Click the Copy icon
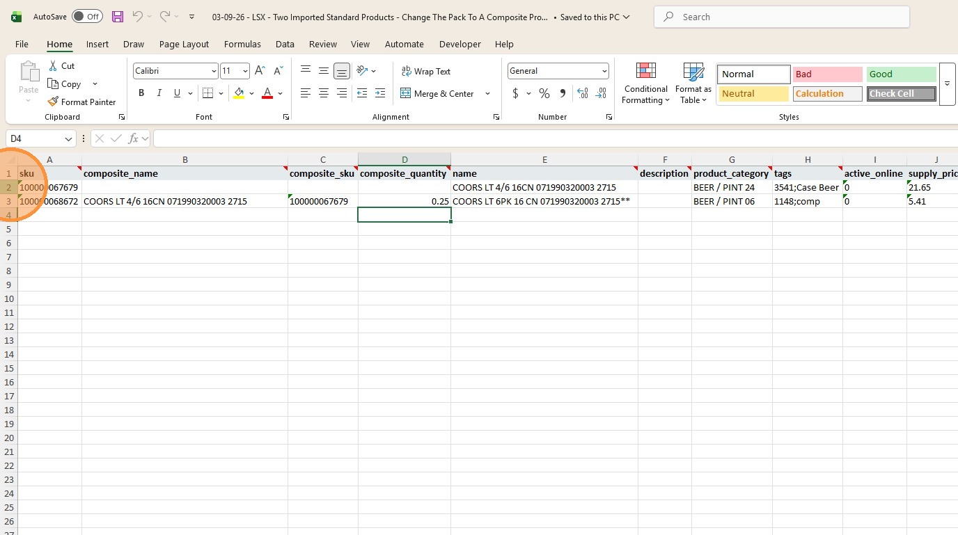The width and height of the screenshot is (958, 535). tap(53, 83)
